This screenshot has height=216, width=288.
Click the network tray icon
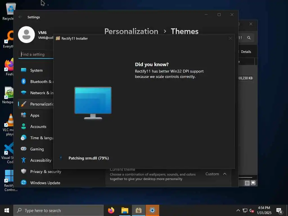245,210
